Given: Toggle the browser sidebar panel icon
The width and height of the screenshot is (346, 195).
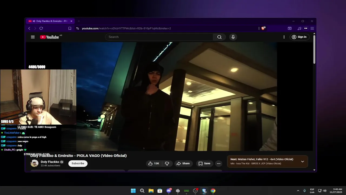Looking at the screenshot, I should [x=290, y=28].
